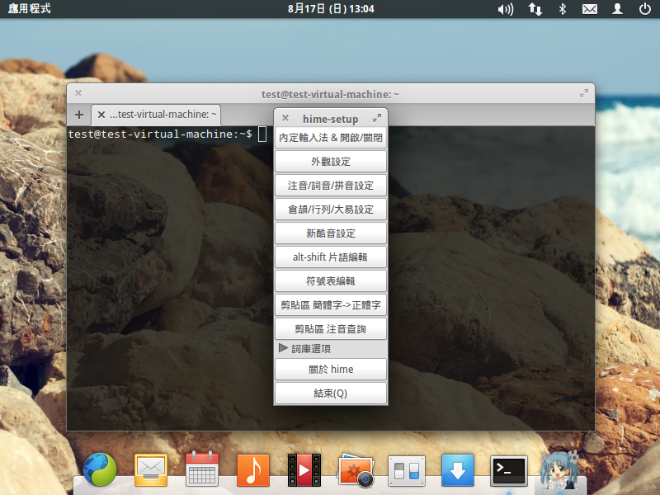The image size is (660, 495).
Task: Launch the music player from dock
Action: tap(253, 470)
